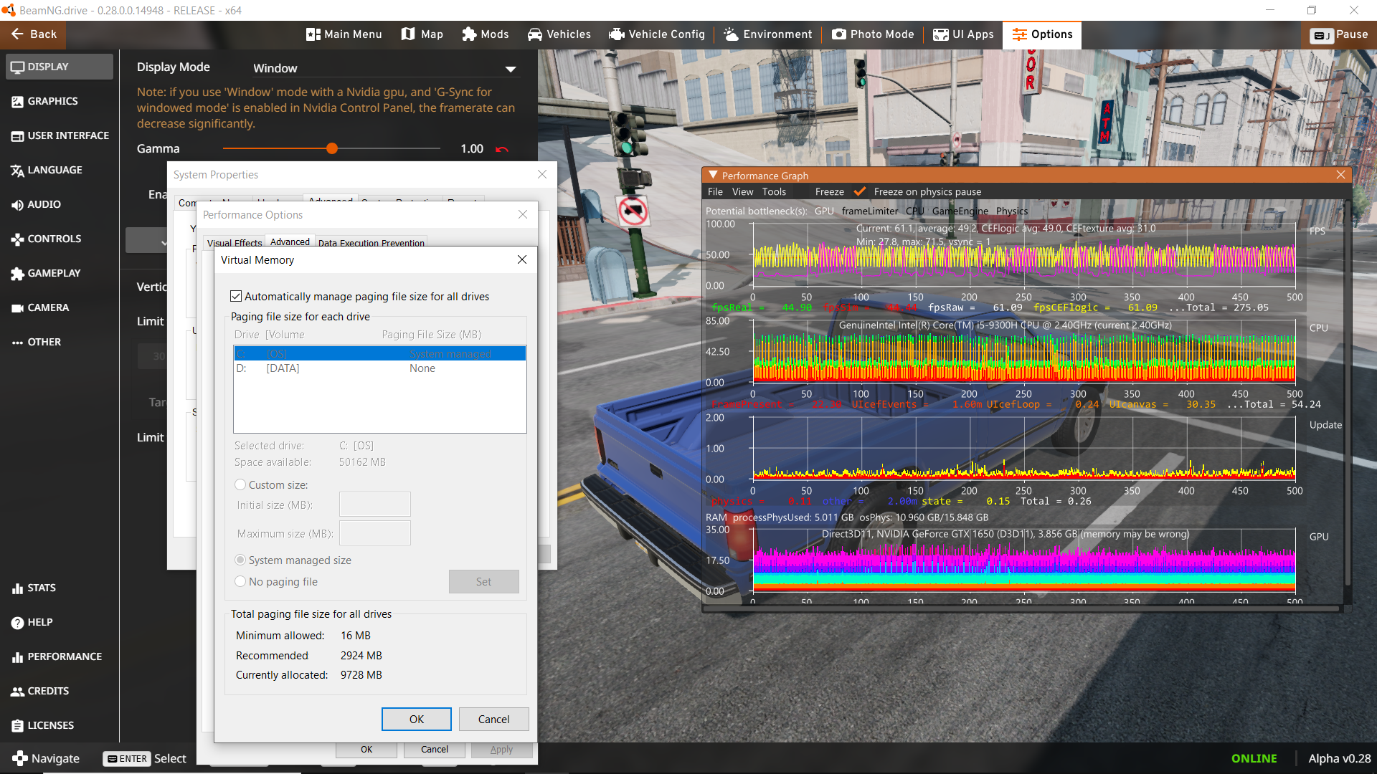The height and width of the screenshot is (774, 1377).
Task: Close the Performance Options window
Action: click(523, 214)
